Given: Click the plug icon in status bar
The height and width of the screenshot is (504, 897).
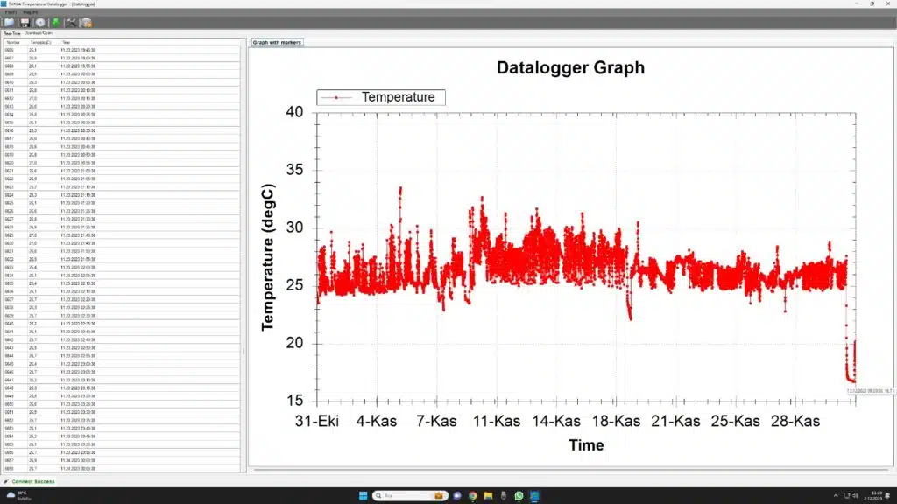Looking at the screenshot, I should [x=6, y=482].
